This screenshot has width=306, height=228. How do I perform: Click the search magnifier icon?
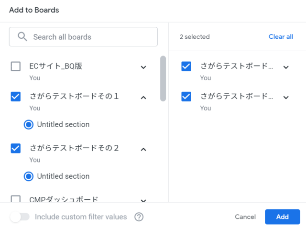click(22, 37)
